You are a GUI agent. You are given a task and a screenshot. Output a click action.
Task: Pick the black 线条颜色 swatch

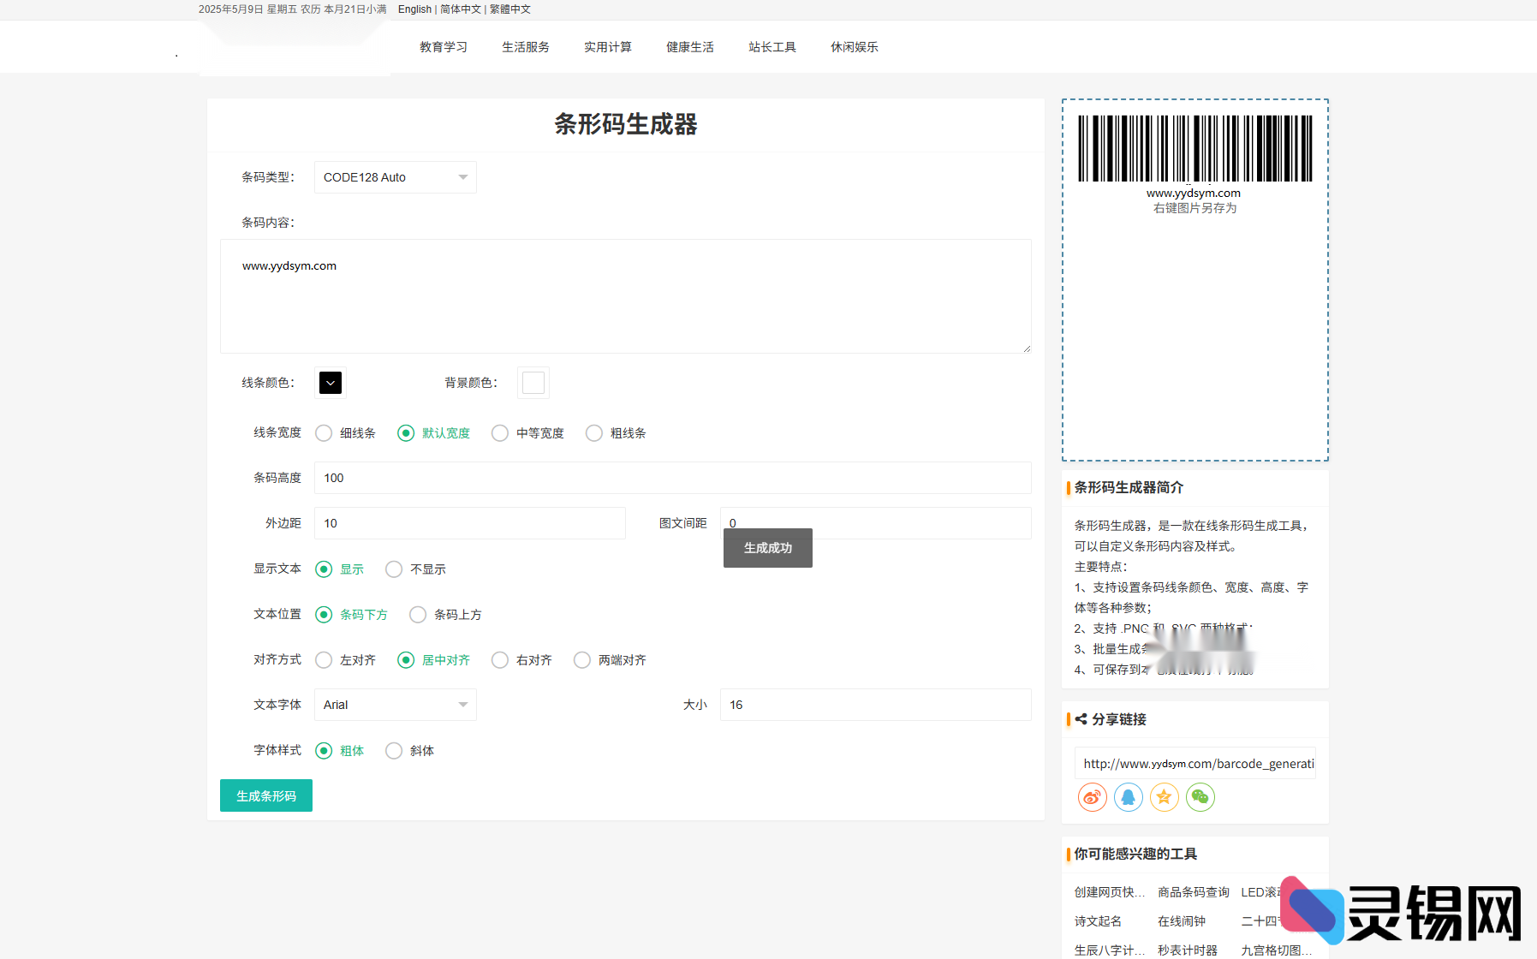(331, 383)
